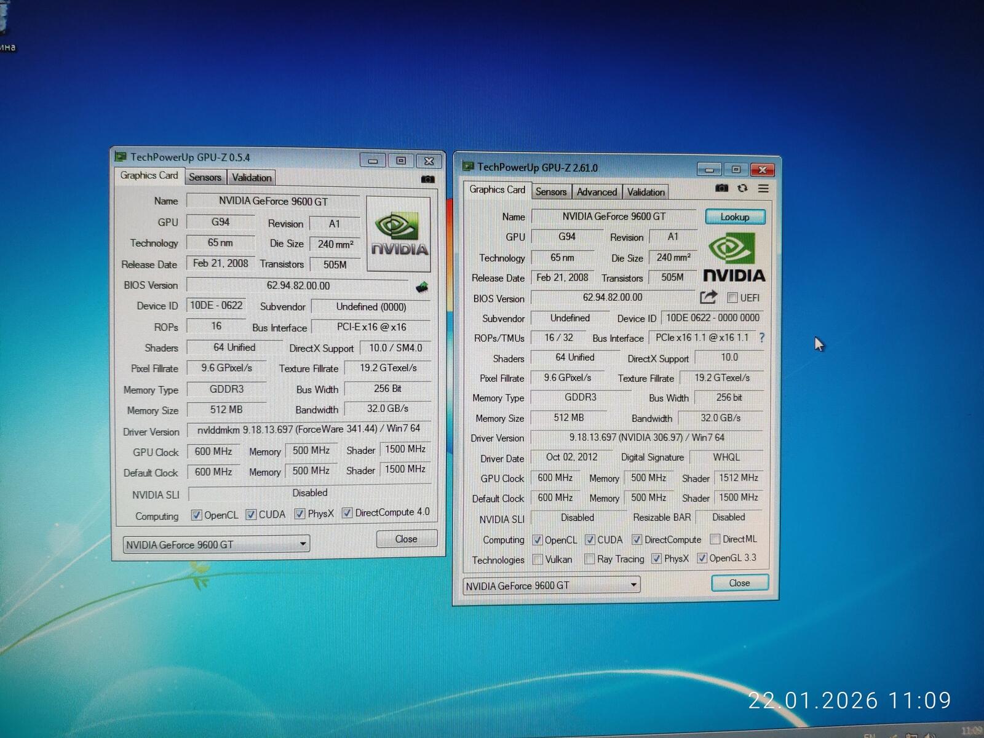Open the GPU selector dropdown in GPU-Z 2.61.0
This screenshot has width=984, height=738.
pos(552,585)
